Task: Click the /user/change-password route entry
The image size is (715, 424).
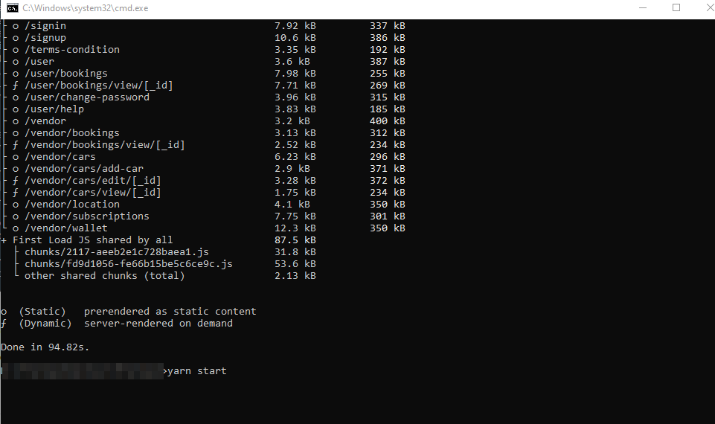Action: 86,97
